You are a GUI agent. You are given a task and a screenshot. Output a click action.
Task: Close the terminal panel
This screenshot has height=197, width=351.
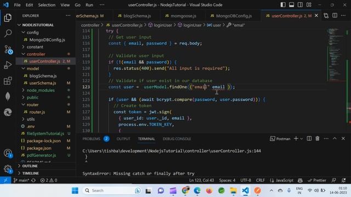click(x=343, y=138)
